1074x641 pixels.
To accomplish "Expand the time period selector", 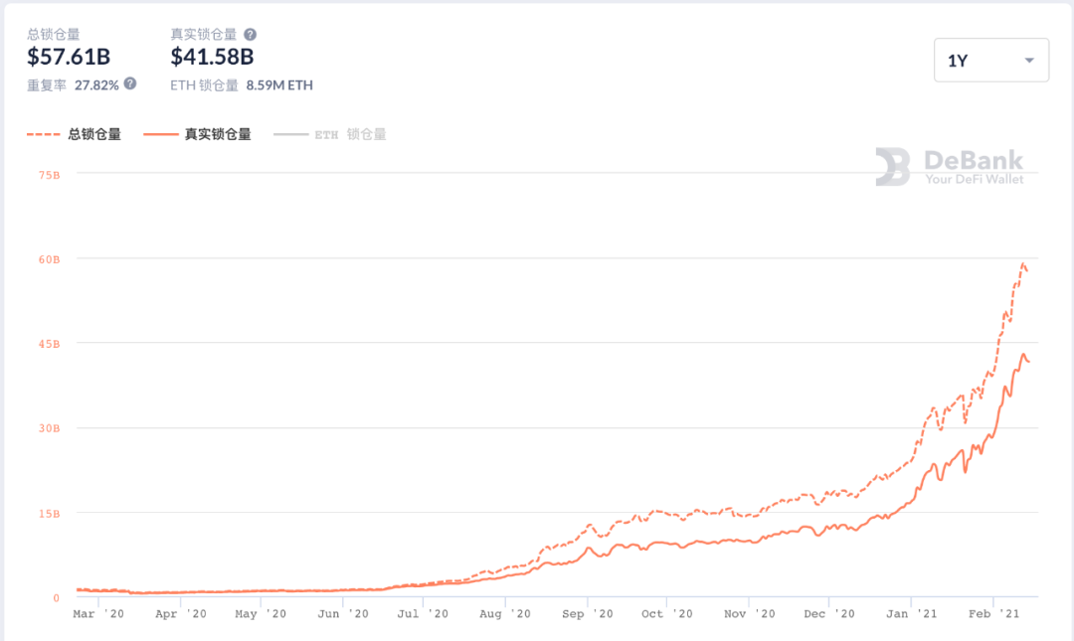I will [990, 60].
